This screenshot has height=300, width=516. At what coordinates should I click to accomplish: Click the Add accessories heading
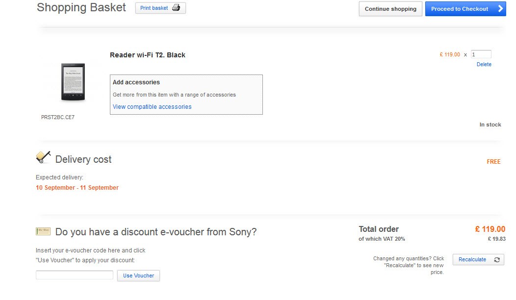pos(136,82)
